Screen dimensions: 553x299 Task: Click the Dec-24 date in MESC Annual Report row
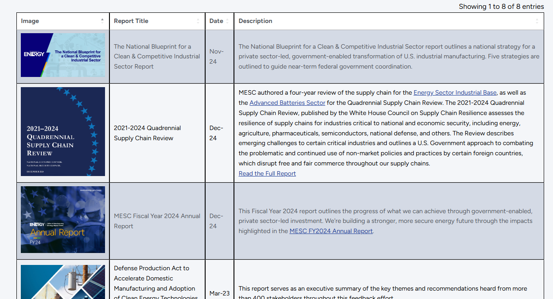coord(217,221)
